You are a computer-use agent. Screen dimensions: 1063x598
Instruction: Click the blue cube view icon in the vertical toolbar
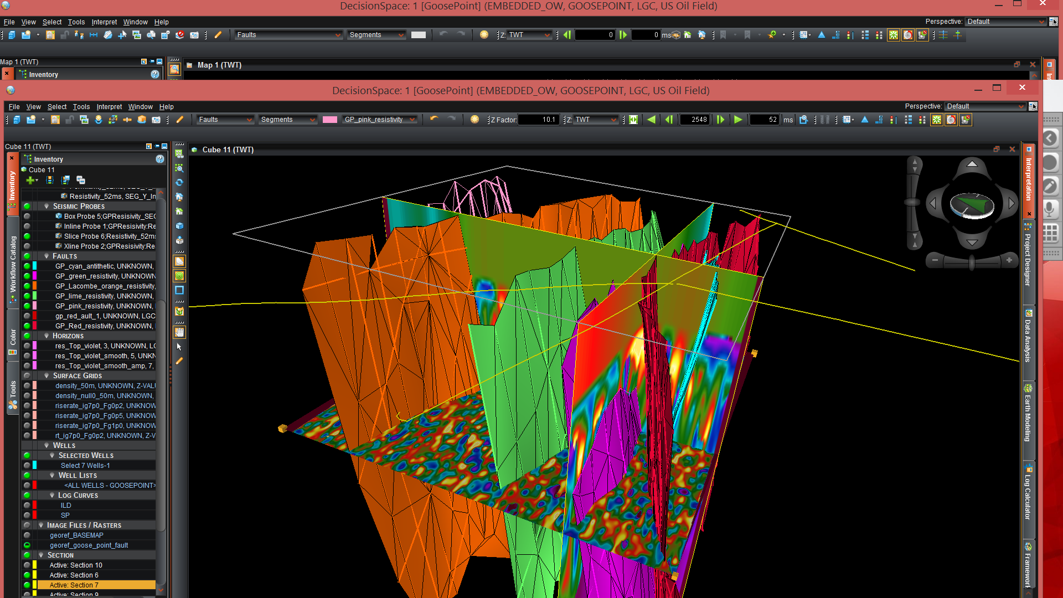179,226
